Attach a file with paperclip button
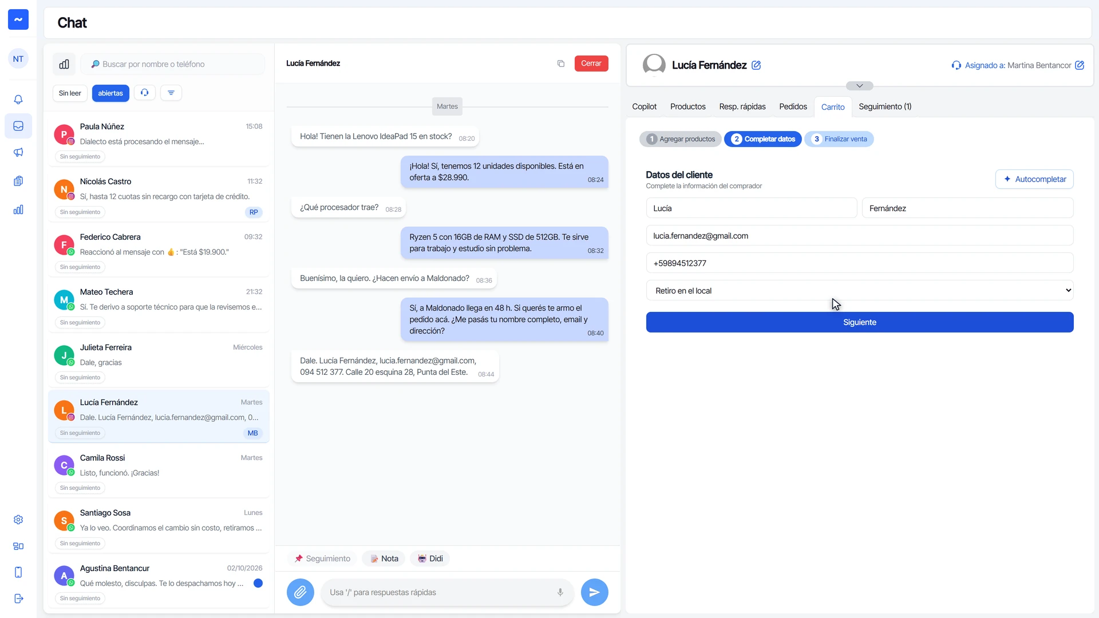1099x618 pixels. 301,592
